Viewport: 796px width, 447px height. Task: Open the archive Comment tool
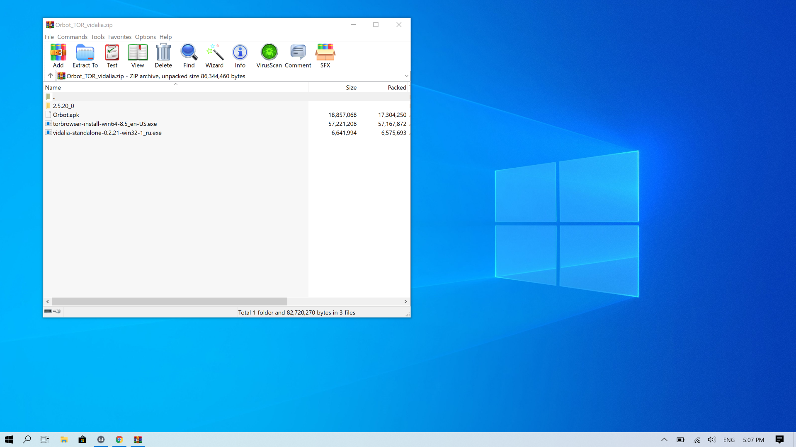pyautogui.click(x=298, y=55)
